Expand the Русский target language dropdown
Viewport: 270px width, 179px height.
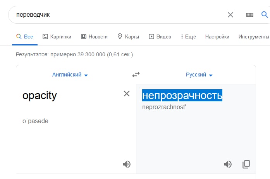(x=199, y=75)
